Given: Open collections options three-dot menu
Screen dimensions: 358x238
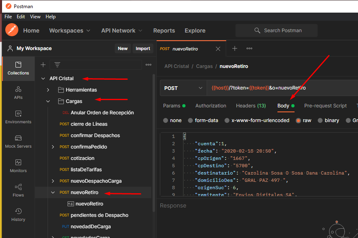Looking at the screenshot, I should pos(148,65).
